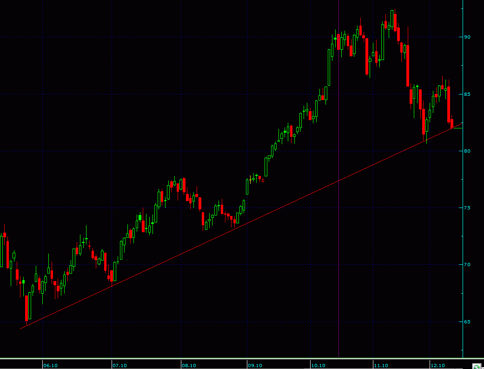Image resolution: width=484 pixels, height=369 pixels.
Task: Click the last red candle touching the trend line
Action: (x=451, y=124)
